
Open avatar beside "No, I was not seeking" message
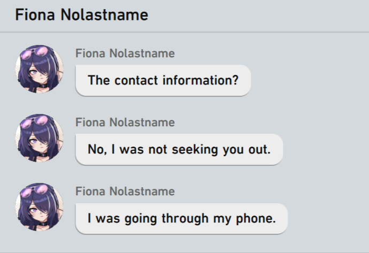click(x=40, y=138)
